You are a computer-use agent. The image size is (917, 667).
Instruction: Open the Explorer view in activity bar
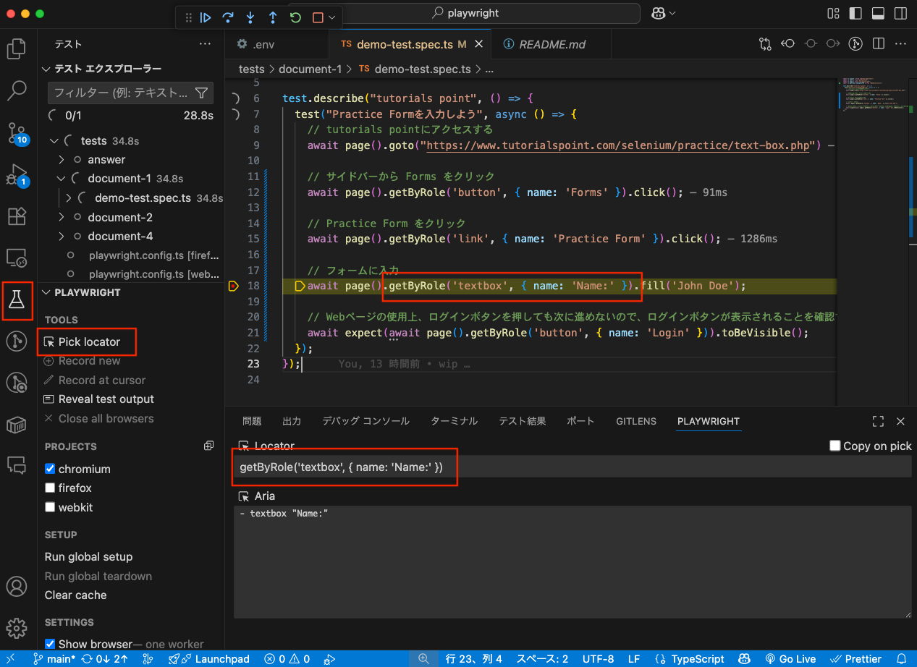[x=17, y=49]
